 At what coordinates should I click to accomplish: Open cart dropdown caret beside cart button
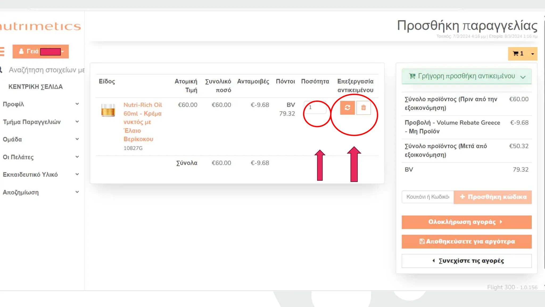pos(532,54)
